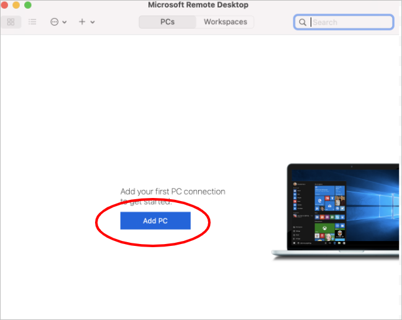Maximize the window with green button
Viewport: 402px width, 320px height.
(x=27, y=5)
